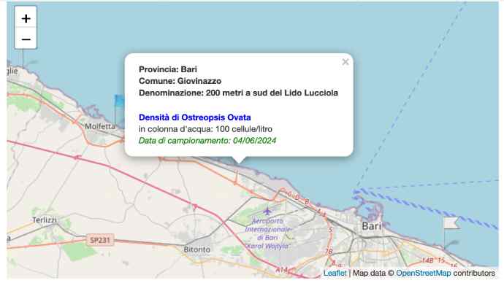Image resolution: width=504 pixels, height=283 pixels.
Task: Click the airplane icon of Bari airport
Action: point(267,212)
